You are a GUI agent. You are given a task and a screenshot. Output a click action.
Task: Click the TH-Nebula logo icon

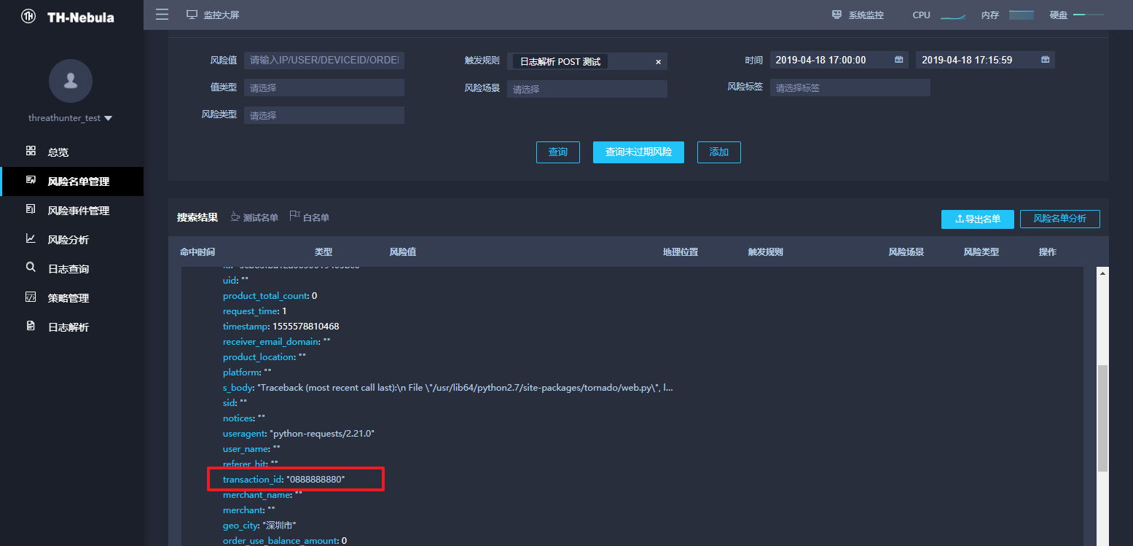click(29, 17)
